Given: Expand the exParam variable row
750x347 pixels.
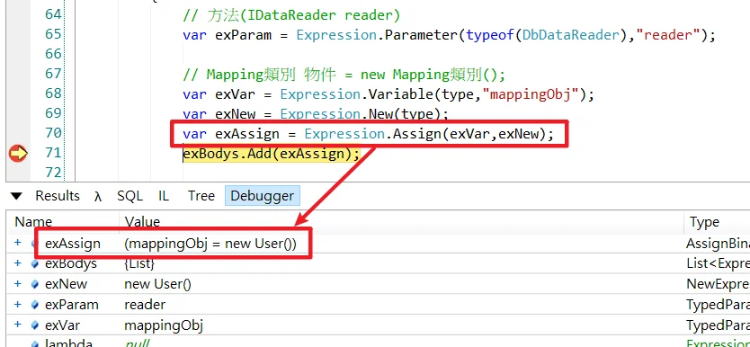Looking at the screenshot, I should coord(18,304).
